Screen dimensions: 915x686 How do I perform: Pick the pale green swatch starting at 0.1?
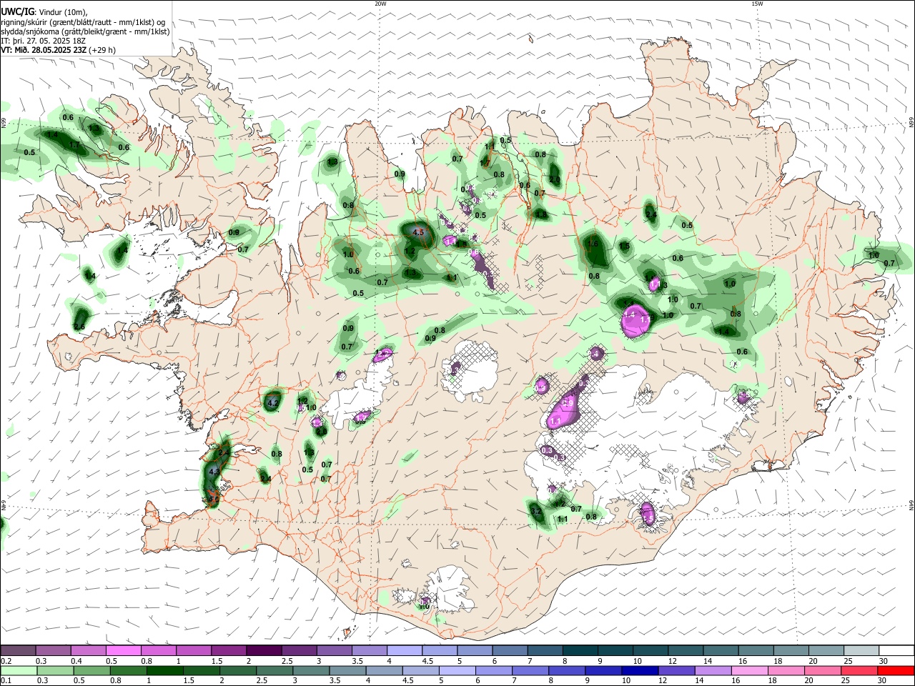tap(19, 670)
